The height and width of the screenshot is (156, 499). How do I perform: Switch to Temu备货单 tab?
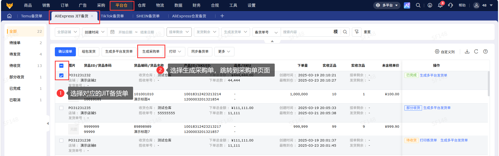[31, 16]
